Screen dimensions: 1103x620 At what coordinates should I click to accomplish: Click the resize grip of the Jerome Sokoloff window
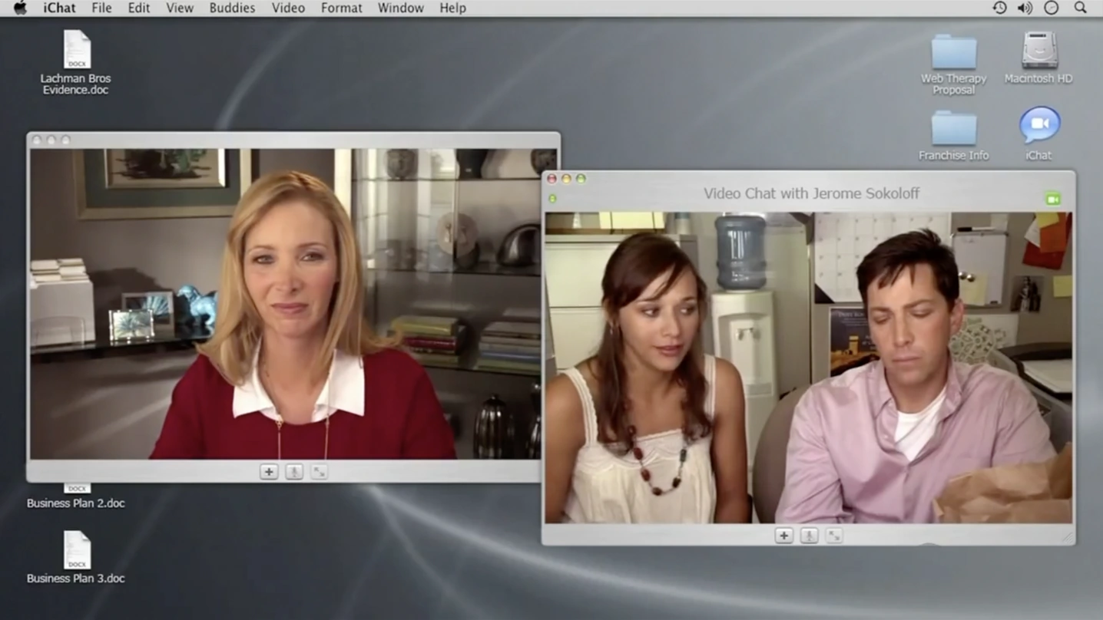click(x=1067, y=538)
